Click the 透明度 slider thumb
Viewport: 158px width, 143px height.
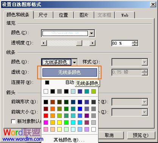tap(79, 43)
